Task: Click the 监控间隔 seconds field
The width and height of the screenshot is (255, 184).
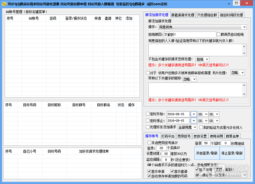Action: (x=166, y=160)
